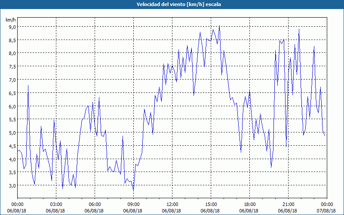The height and width of the screenshot is (215, 344).
Task: Click the 03:00 time axis label
Action: tap(56, 205)
